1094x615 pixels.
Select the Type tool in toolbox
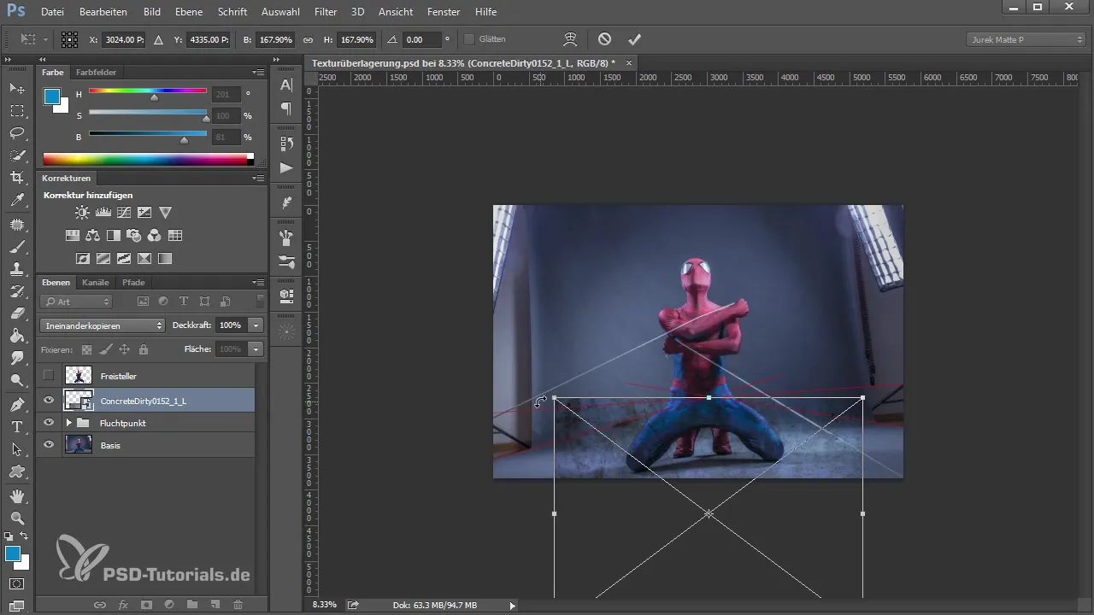pos(17,426)
